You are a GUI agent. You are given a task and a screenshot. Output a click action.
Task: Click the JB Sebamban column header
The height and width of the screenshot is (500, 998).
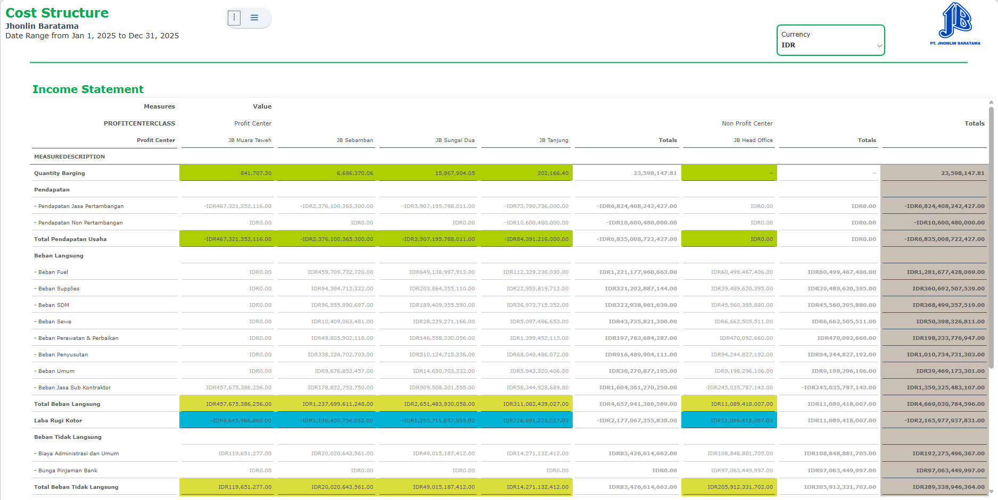pos(354,140)
